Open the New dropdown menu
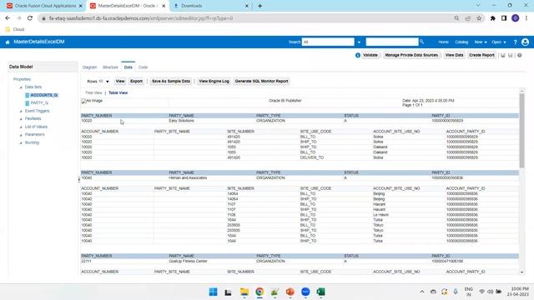 click(481, 42)
